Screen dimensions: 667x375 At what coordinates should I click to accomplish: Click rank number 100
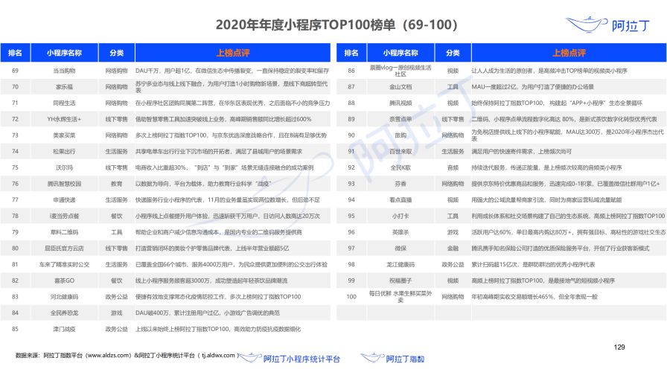click(351, 297)
